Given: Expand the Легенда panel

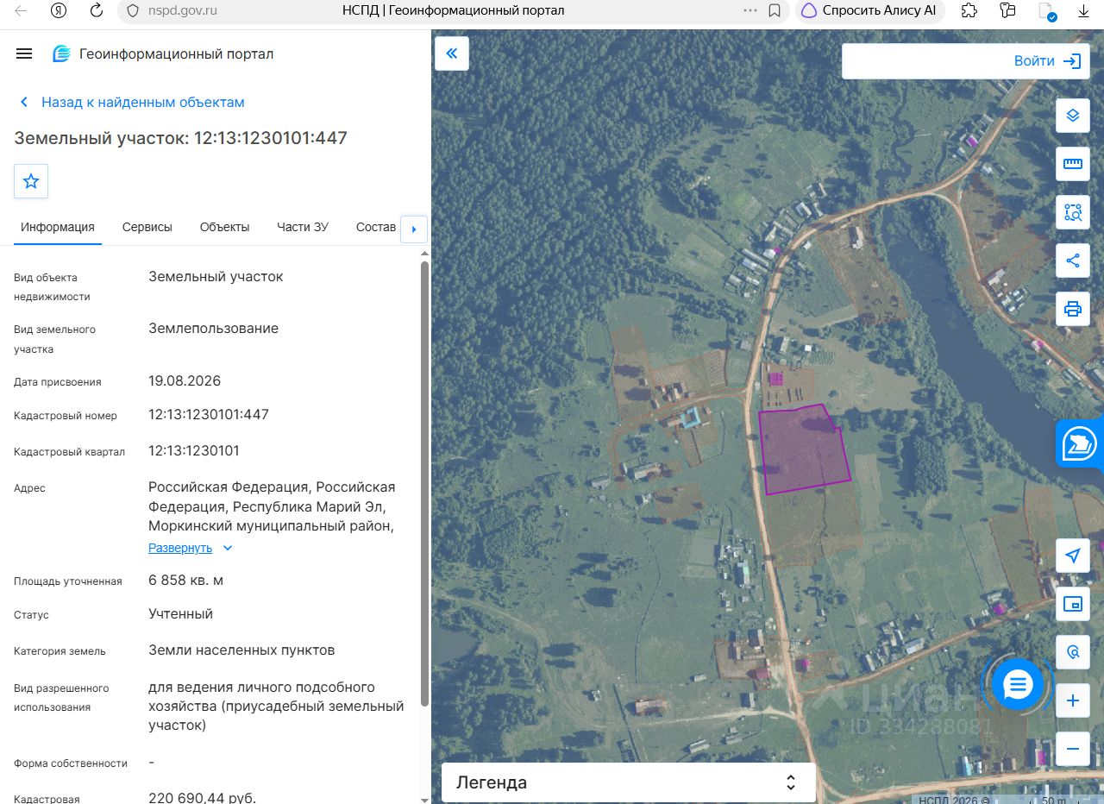Looking at the screenshot, I should [x=629, y=782].
